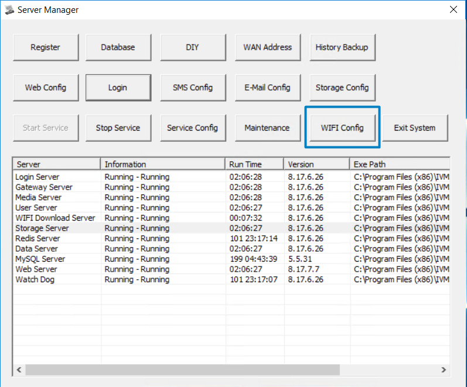The width and height of the screenshot is (467, 387).
Task: Open E-Mail Config settings
Action: point(267,88)
